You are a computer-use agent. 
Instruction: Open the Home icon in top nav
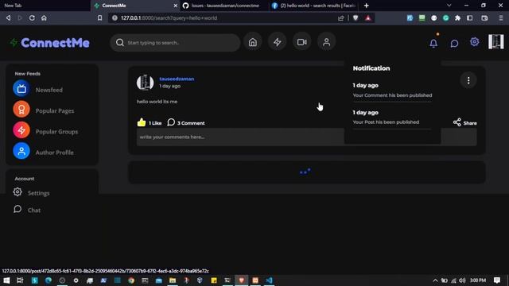point(253,42)
